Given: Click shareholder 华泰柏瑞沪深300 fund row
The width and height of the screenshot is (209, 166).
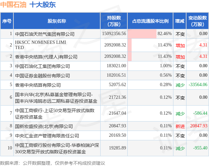Looking at the screenshot, I should point(57,148).
